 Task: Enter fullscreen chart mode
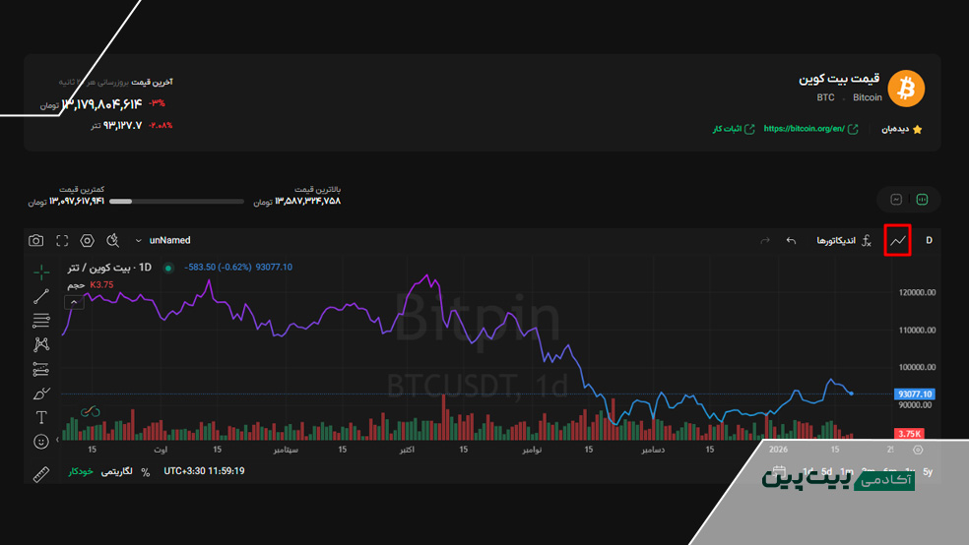[x=62, y=240]
